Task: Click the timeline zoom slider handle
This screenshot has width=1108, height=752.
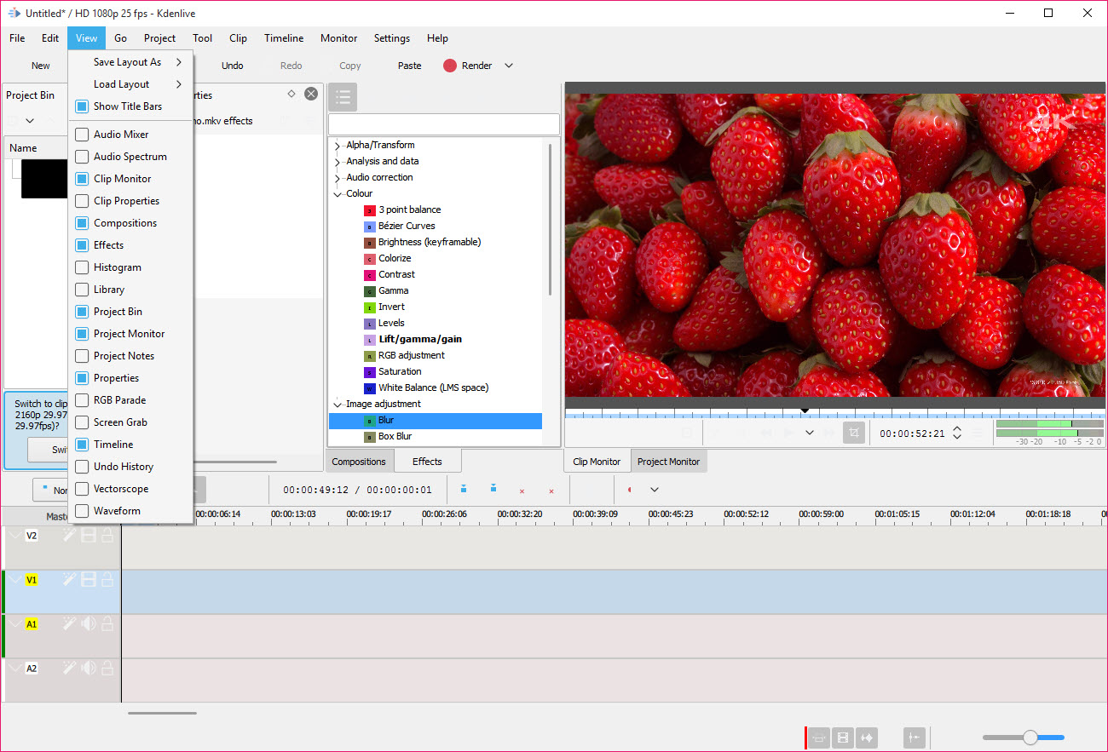Action: (x=1030, y=738)
